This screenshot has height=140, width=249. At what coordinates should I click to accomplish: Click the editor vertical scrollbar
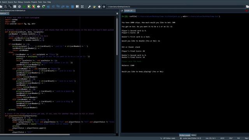point(117,37)
